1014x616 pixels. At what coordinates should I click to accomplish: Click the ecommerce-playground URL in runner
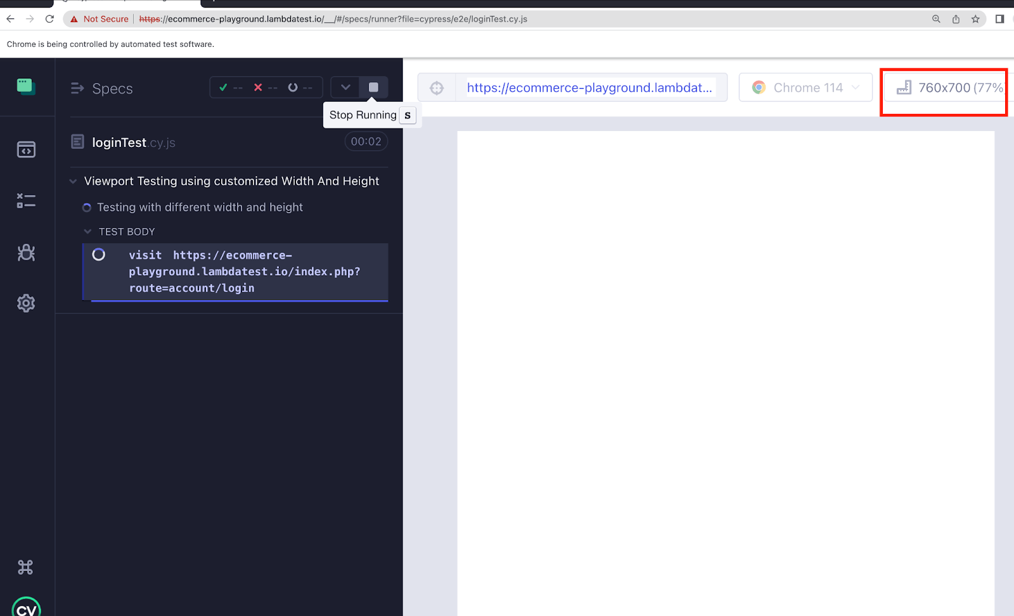point(590,88)
